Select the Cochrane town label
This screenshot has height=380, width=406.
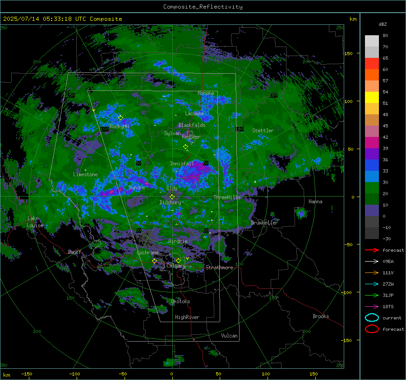[148, 253]
